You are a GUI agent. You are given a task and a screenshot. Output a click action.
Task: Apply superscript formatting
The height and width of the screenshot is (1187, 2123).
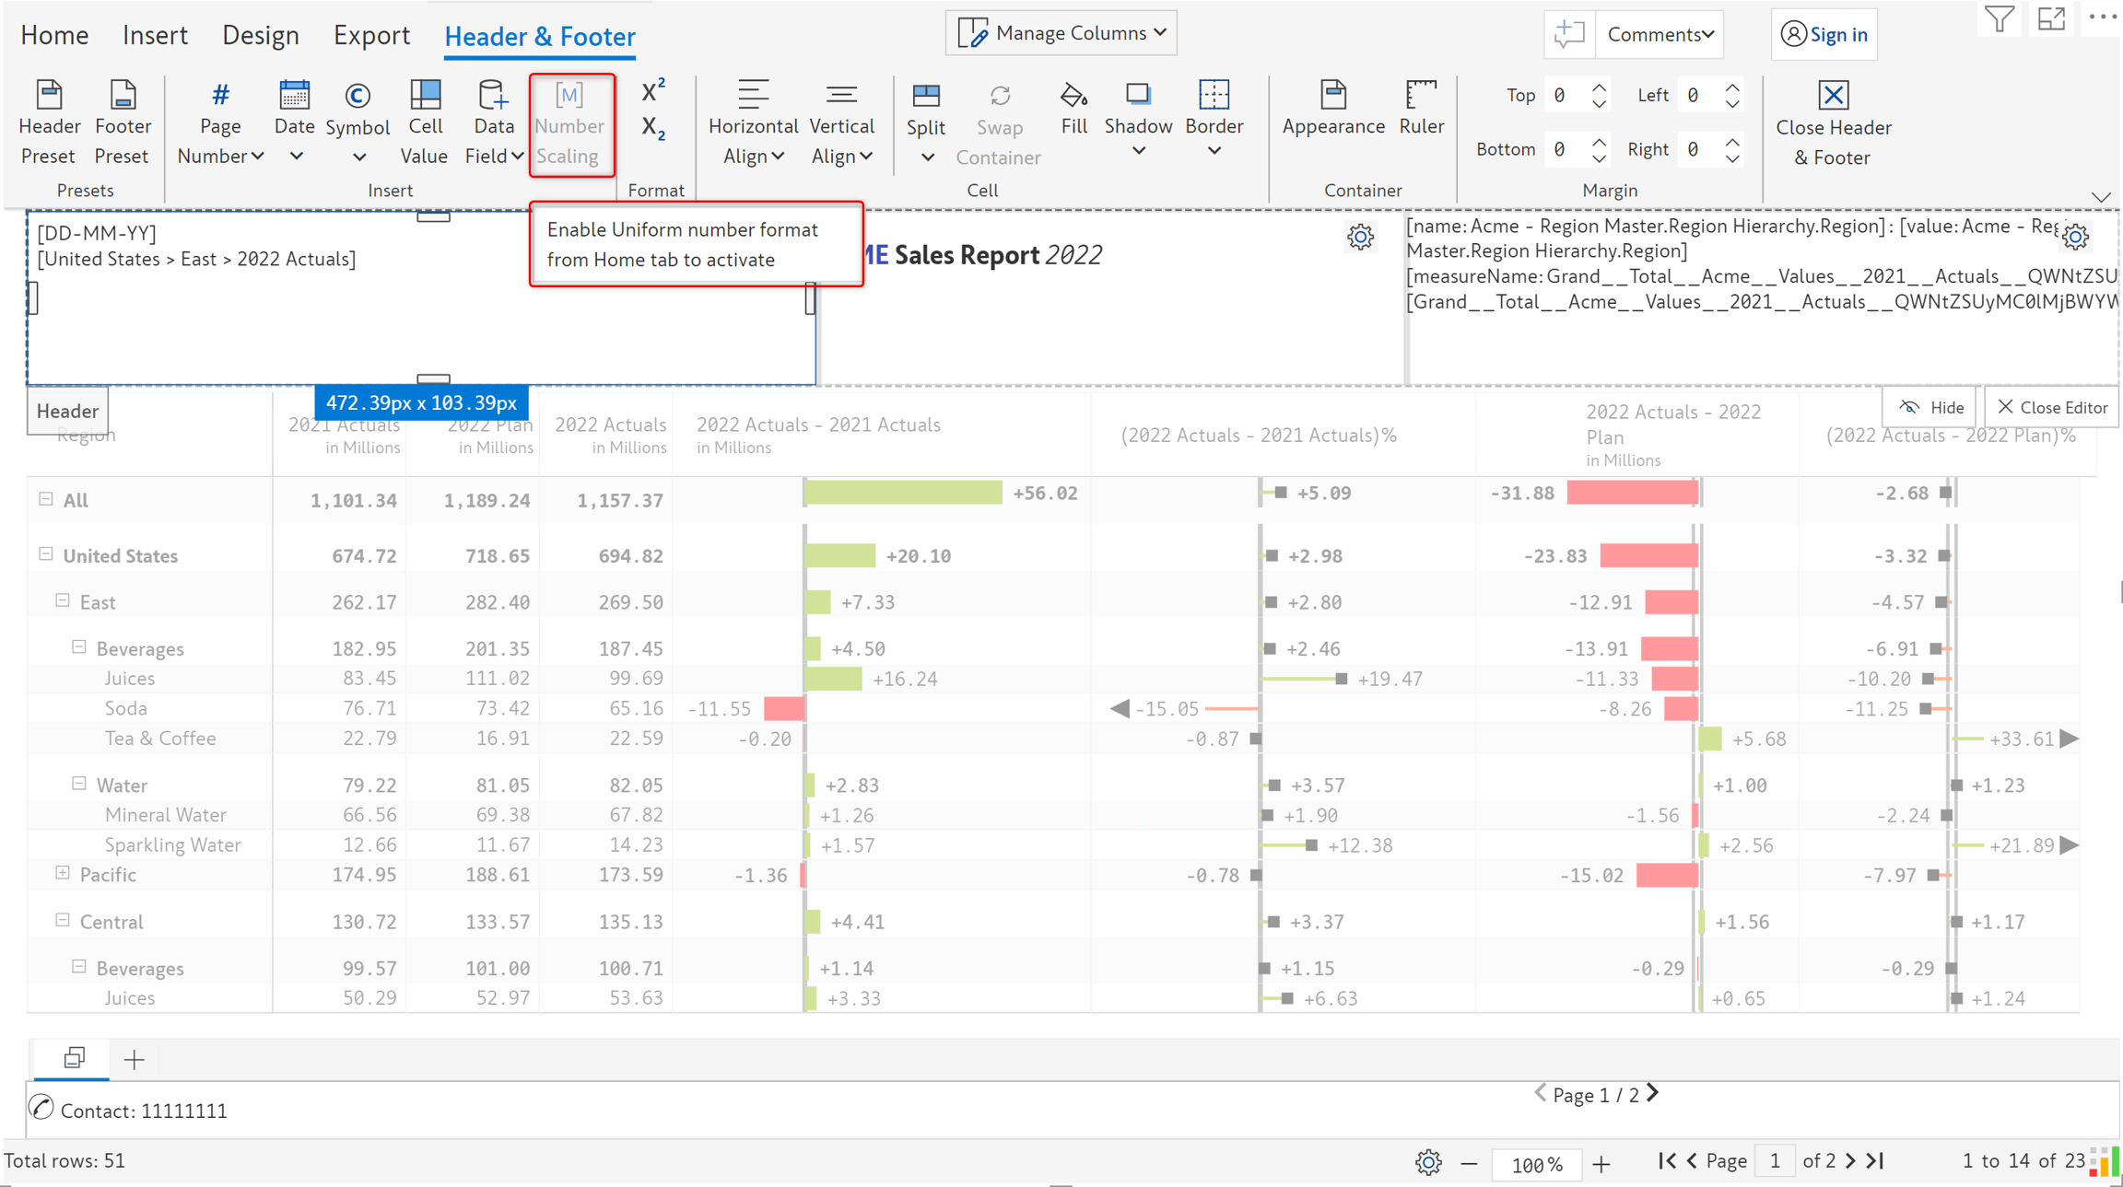point(652,91)
